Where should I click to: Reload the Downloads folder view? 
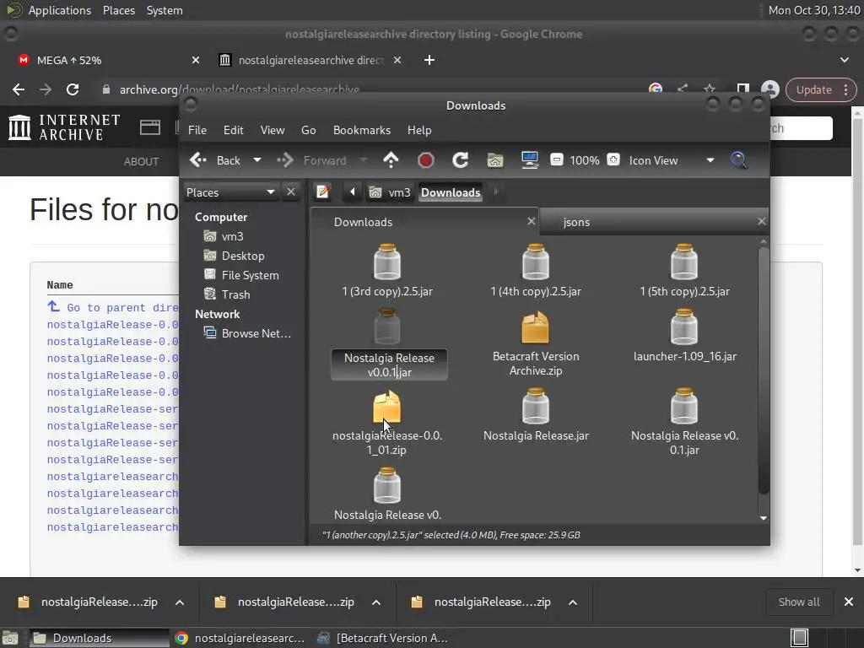point(460,160)
